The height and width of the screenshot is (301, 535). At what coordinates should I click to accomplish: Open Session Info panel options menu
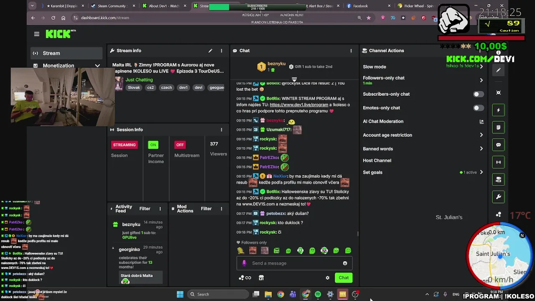point(222,130)
